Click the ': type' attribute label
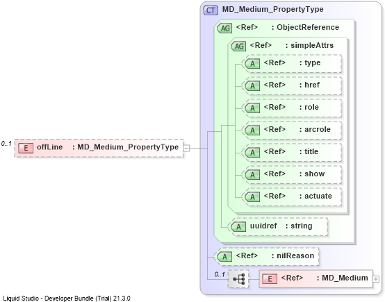Screen dimensions: 385x302 pos(310,62)
